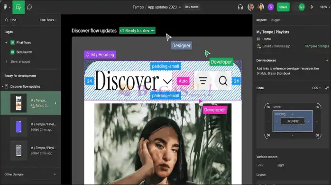Click the Present play icon
Viewport: 331px width, 185px height.
tap(312, 7)
